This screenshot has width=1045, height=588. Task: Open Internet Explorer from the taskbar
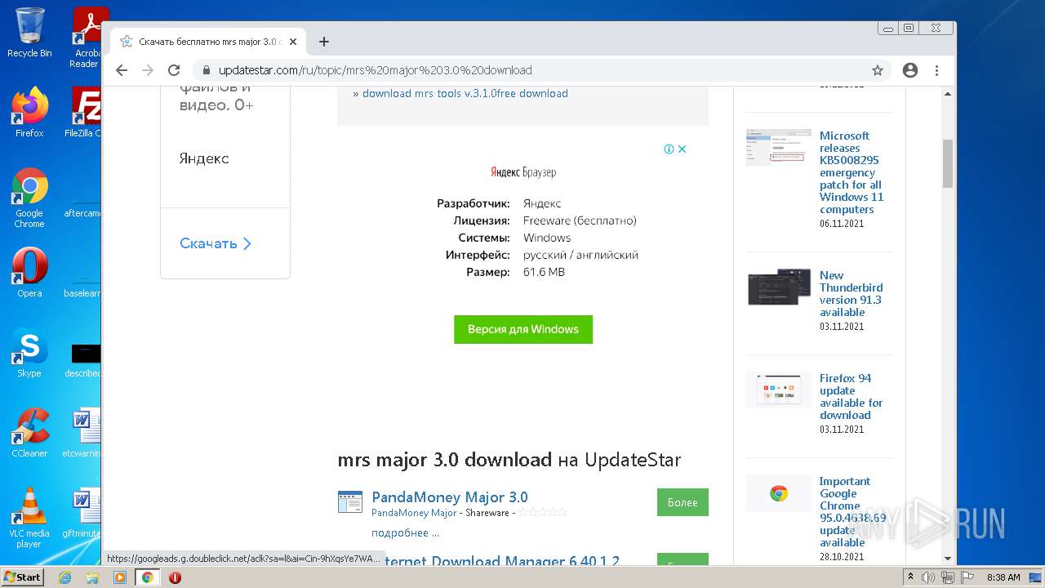click(x=64, y=577)
